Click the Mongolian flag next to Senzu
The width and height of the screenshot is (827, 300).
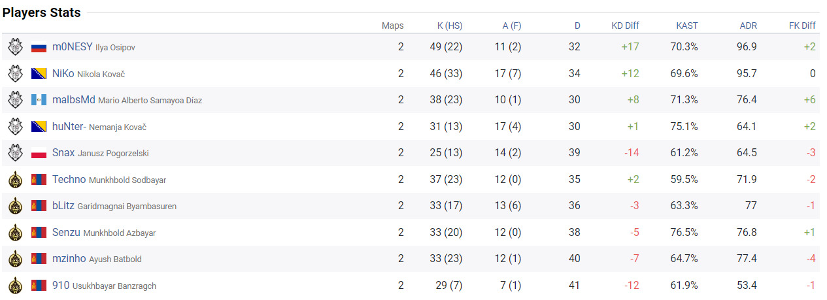[39, 233]
